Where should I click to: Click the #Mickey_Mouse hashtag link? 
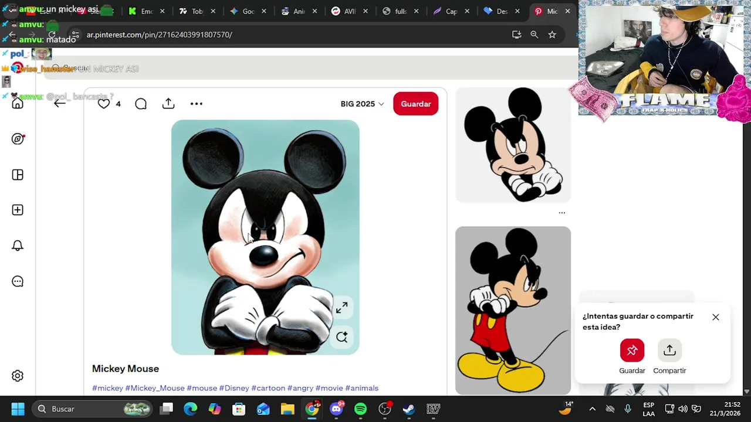pyautogui.click(x=155, y=388)
